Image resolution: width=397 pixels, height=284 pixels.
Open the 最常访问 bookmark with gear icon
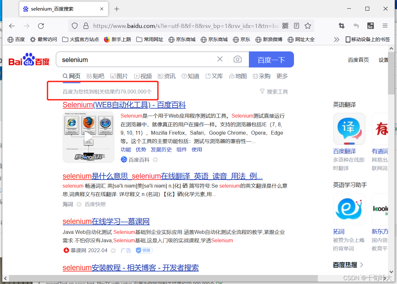click(x=43, y=39)
